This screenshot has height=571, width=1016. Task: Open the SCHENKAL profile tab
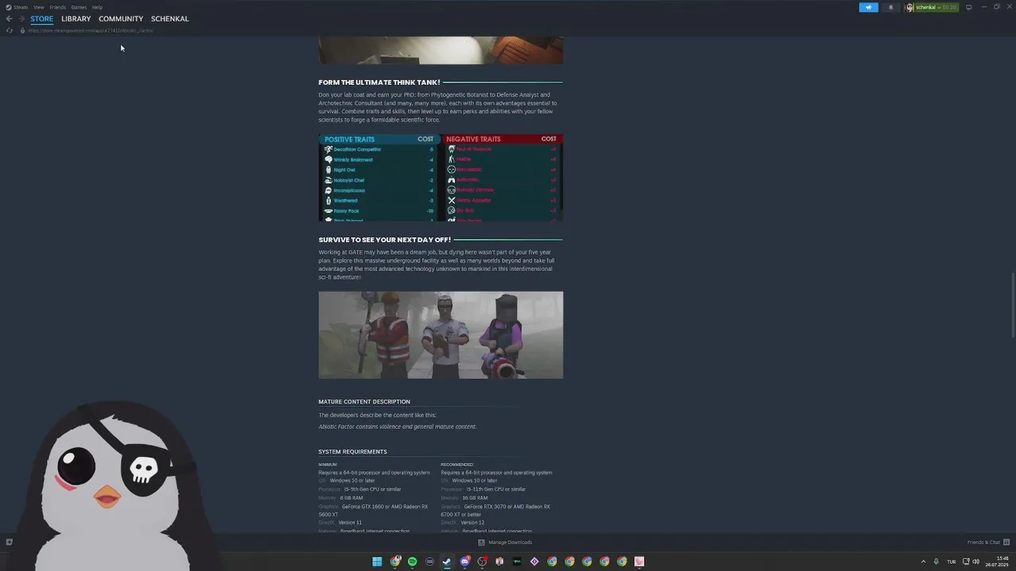(x=170, y=19)
